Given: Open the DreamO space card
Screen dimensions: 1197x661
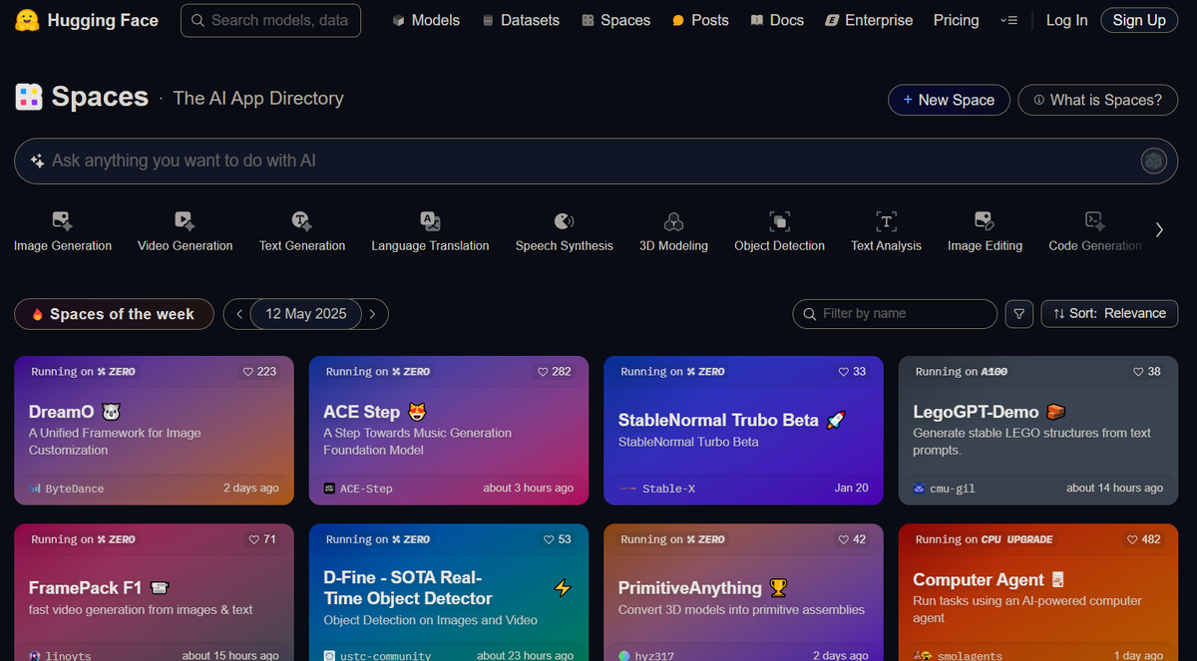Looking at the screenshot, I should pyautogui.click(x=155, y=431).
